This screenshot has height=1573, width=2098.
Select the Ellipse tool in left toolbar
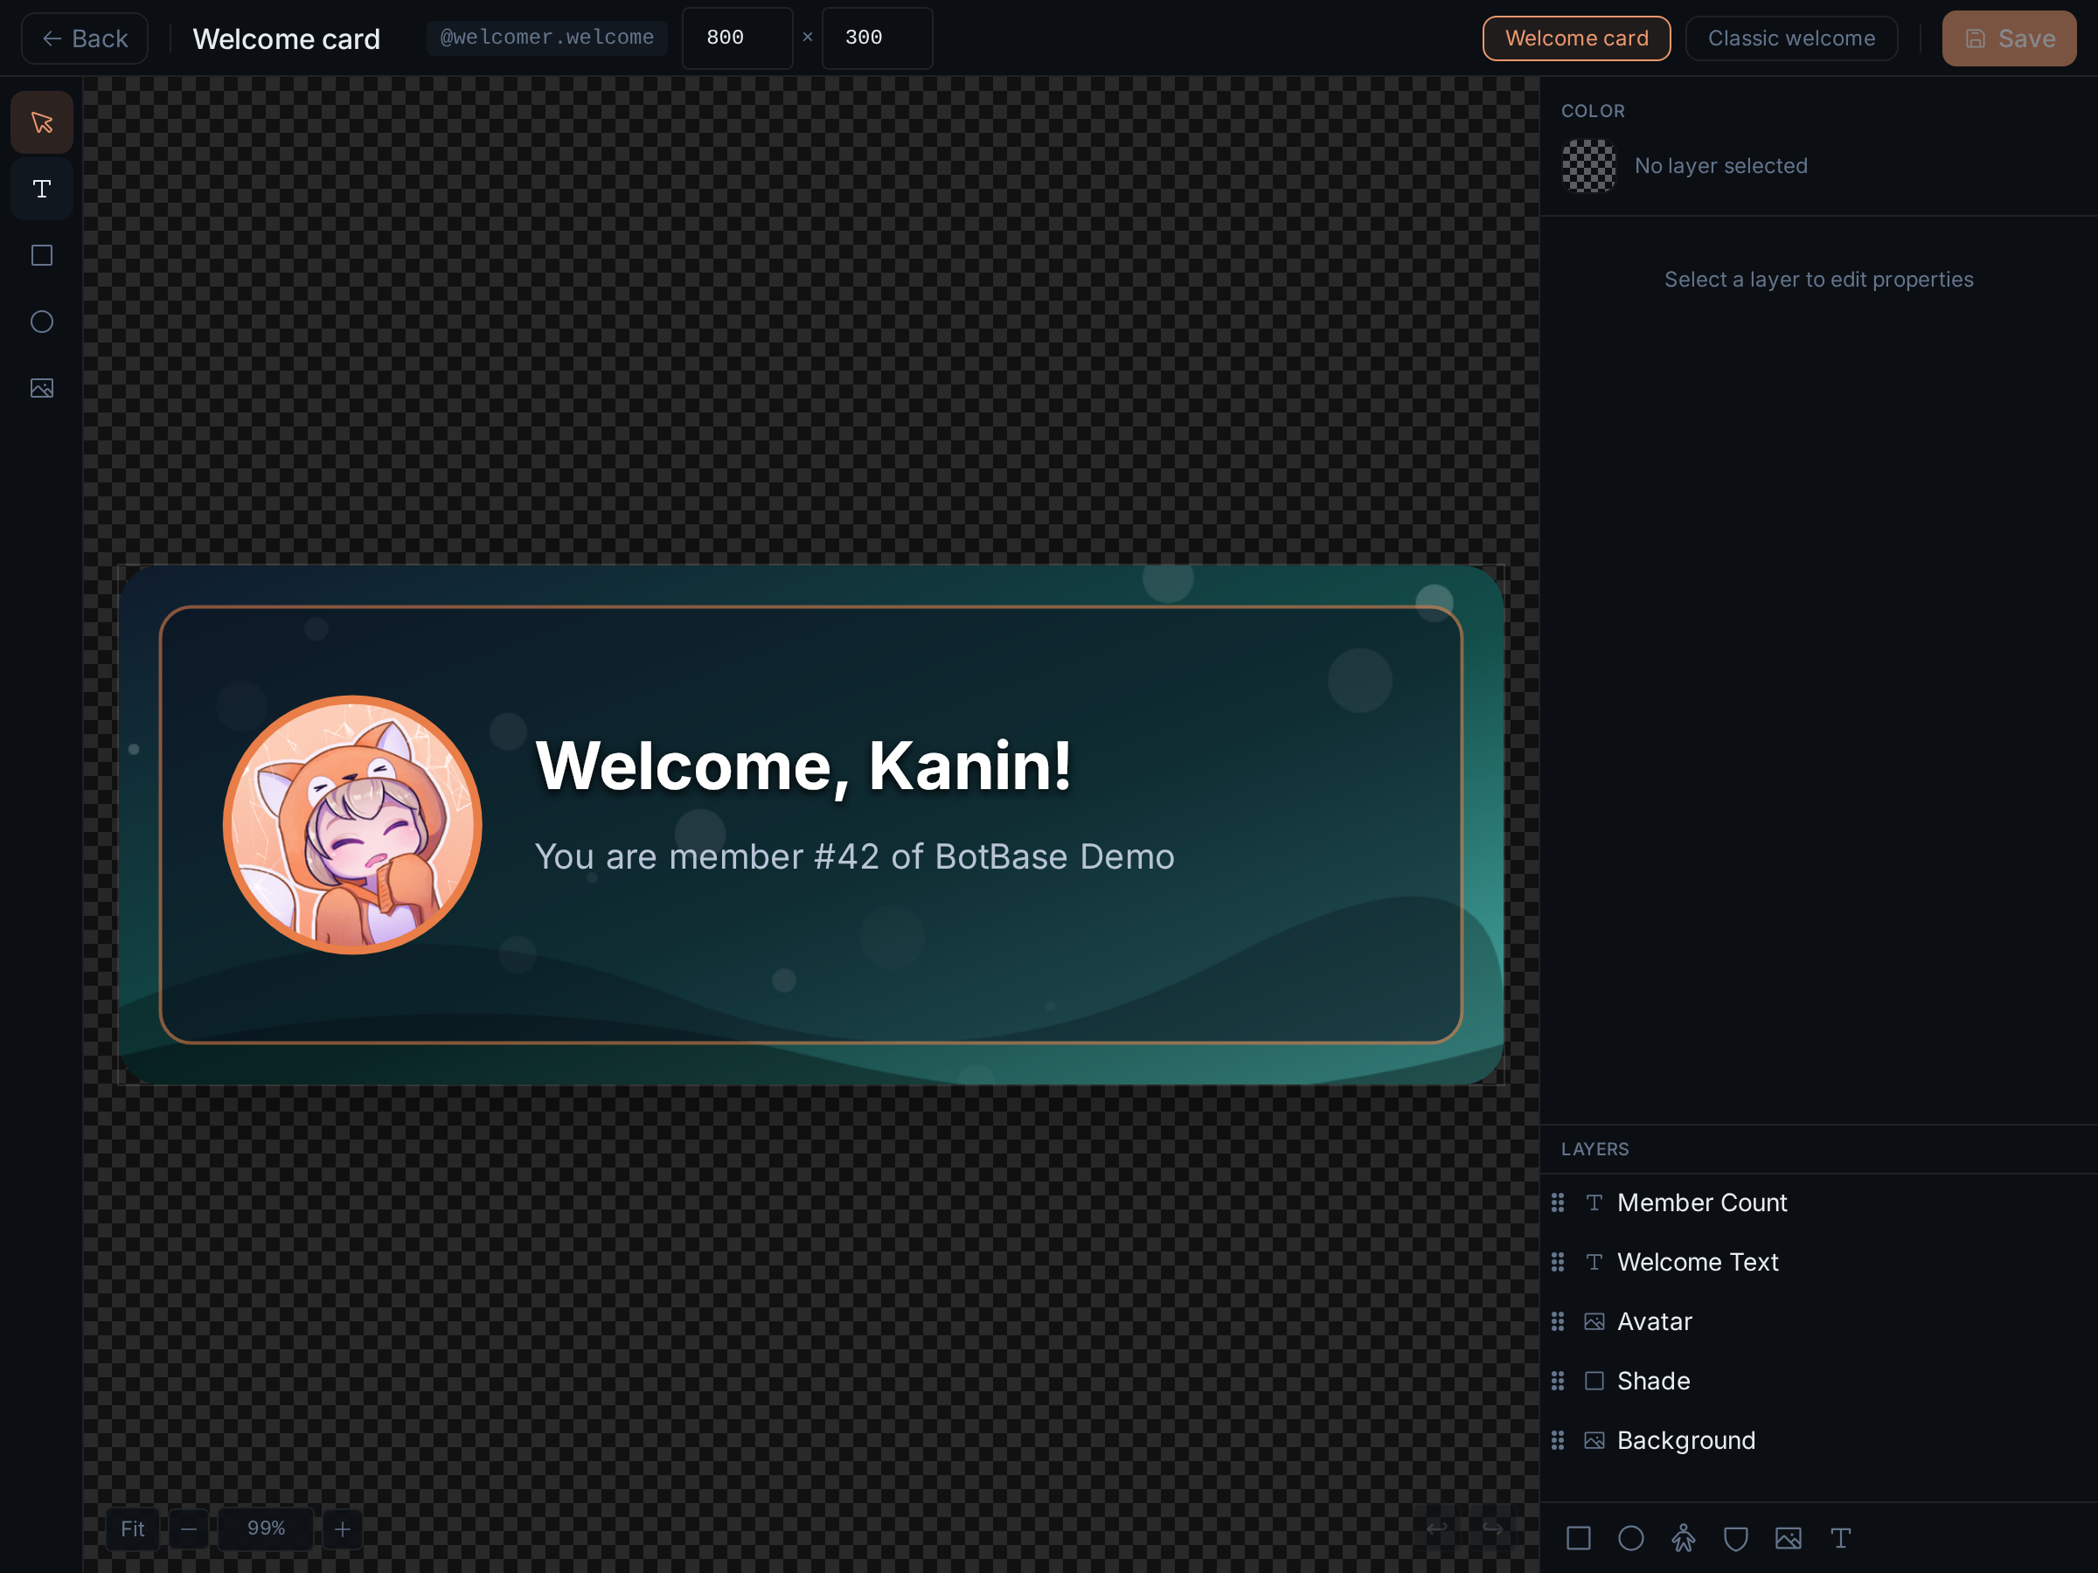pyautogui.click(x=42, y=322)
